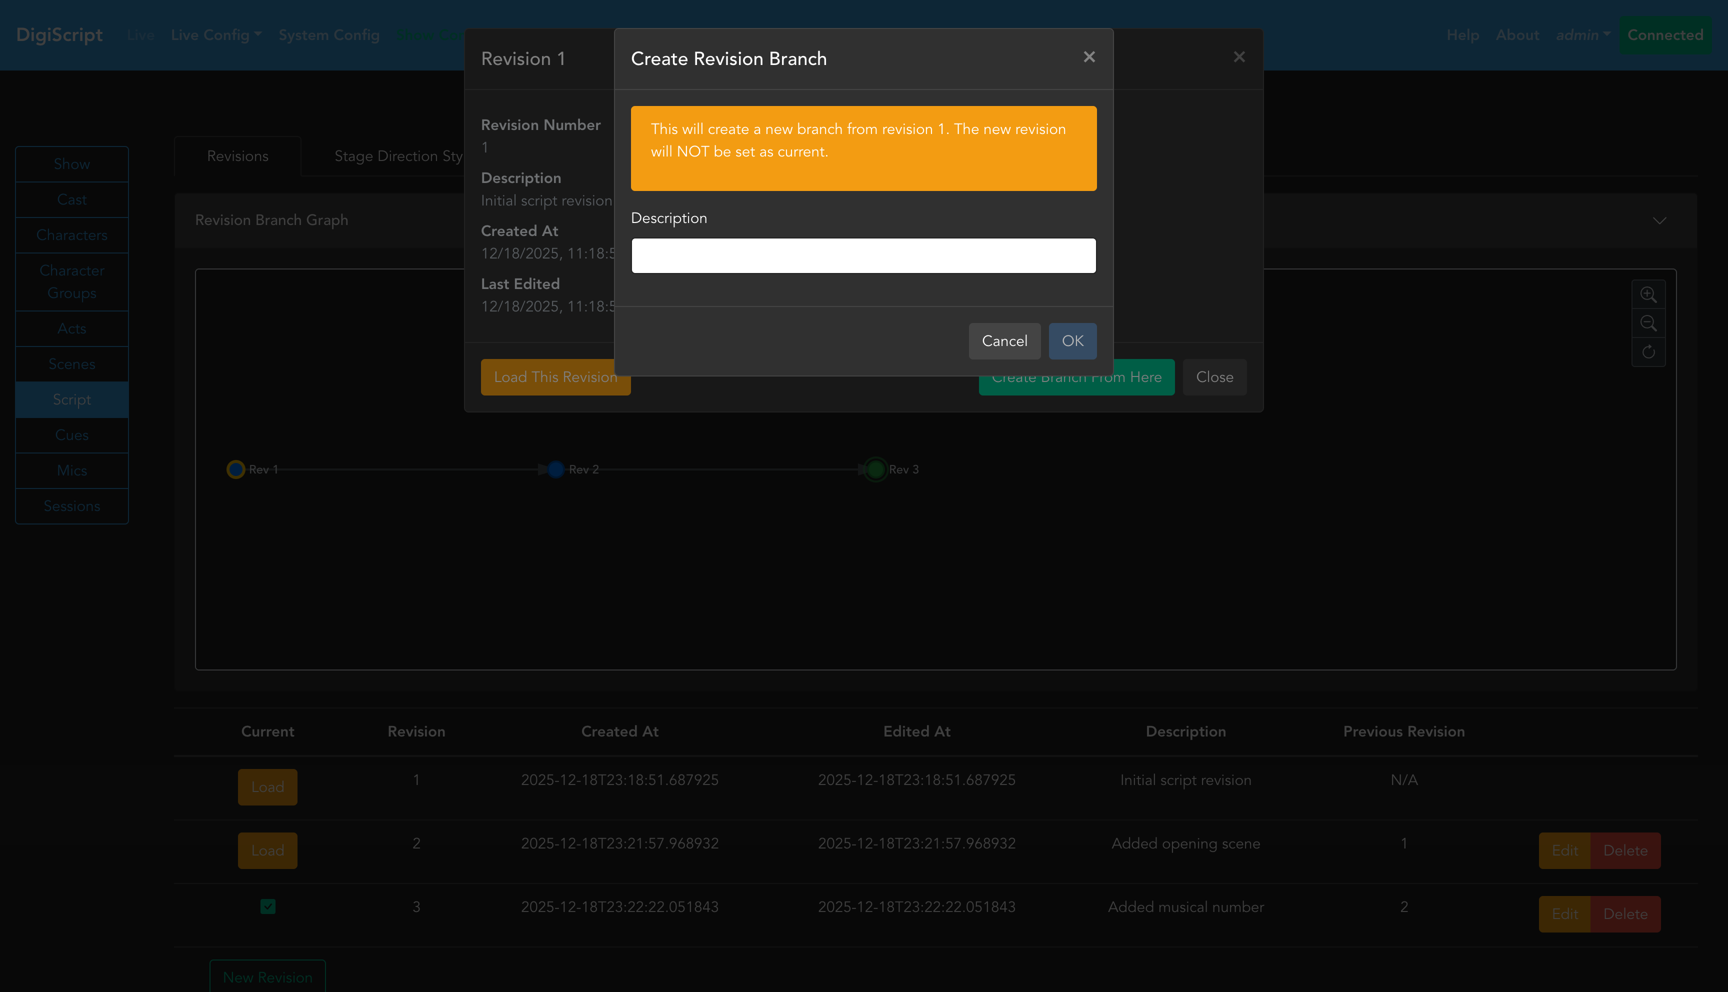Click the reset graph view icon
Image resolution: width=1728 pixels, height=992 pixels.
coord(1647,352)
